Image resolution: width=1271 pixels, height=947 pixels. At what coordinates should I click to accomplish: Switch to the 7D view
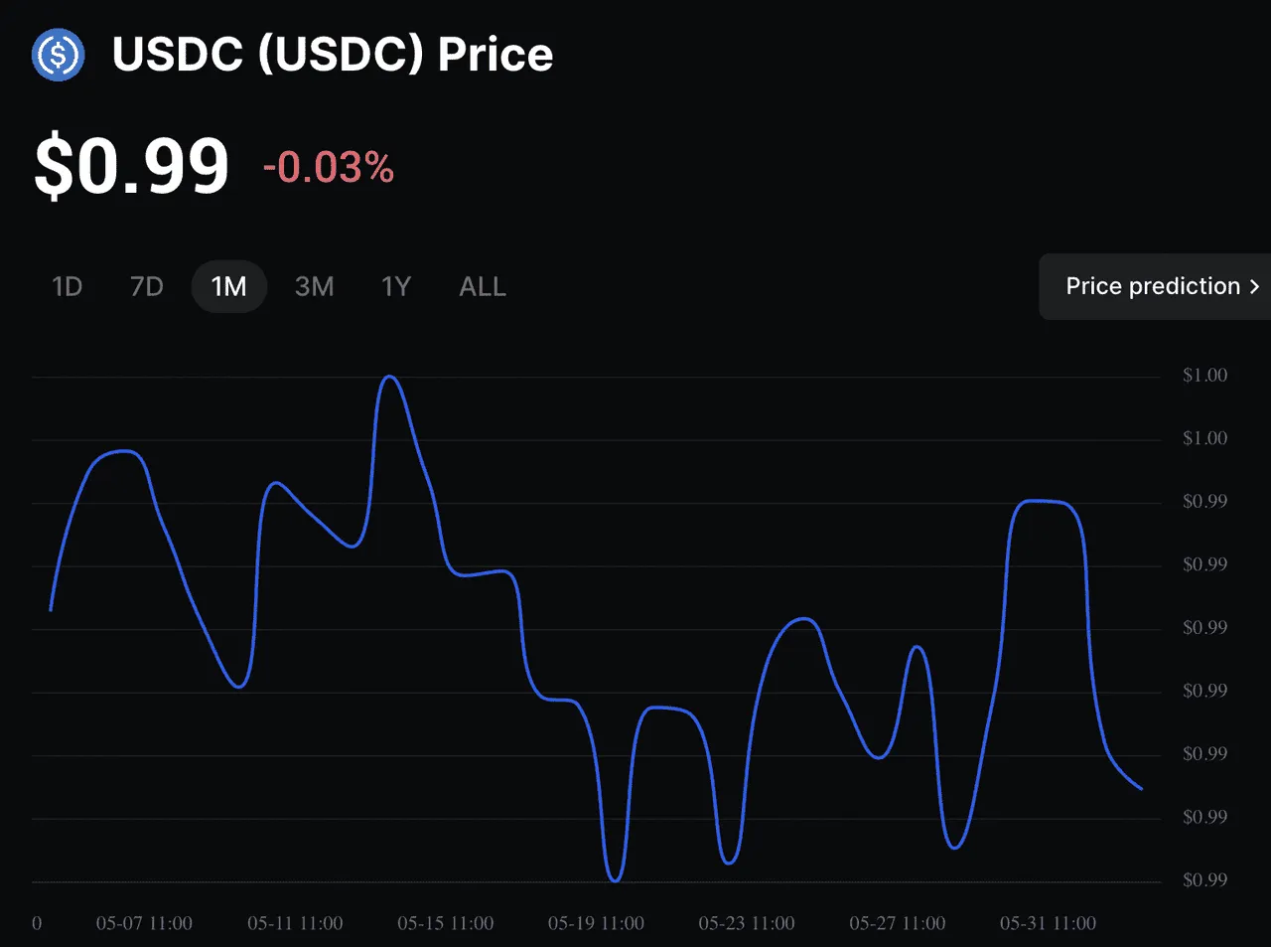point(146,286)
